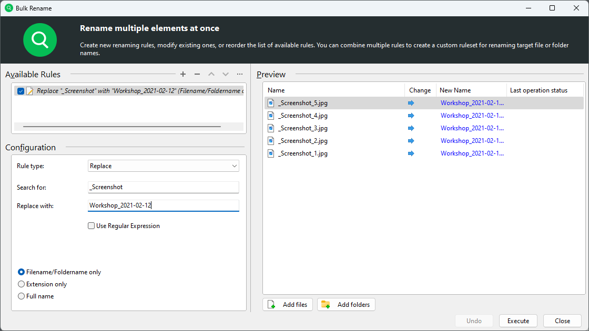Click the remove rule minus icon
The width and height of the screenshot is (589, 331).
point(197,75)
